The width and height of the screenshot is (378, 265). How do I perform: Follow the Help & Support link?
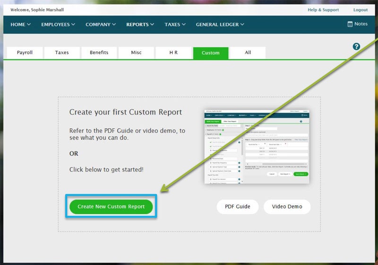pyautogui.click(x=323, y=10)
